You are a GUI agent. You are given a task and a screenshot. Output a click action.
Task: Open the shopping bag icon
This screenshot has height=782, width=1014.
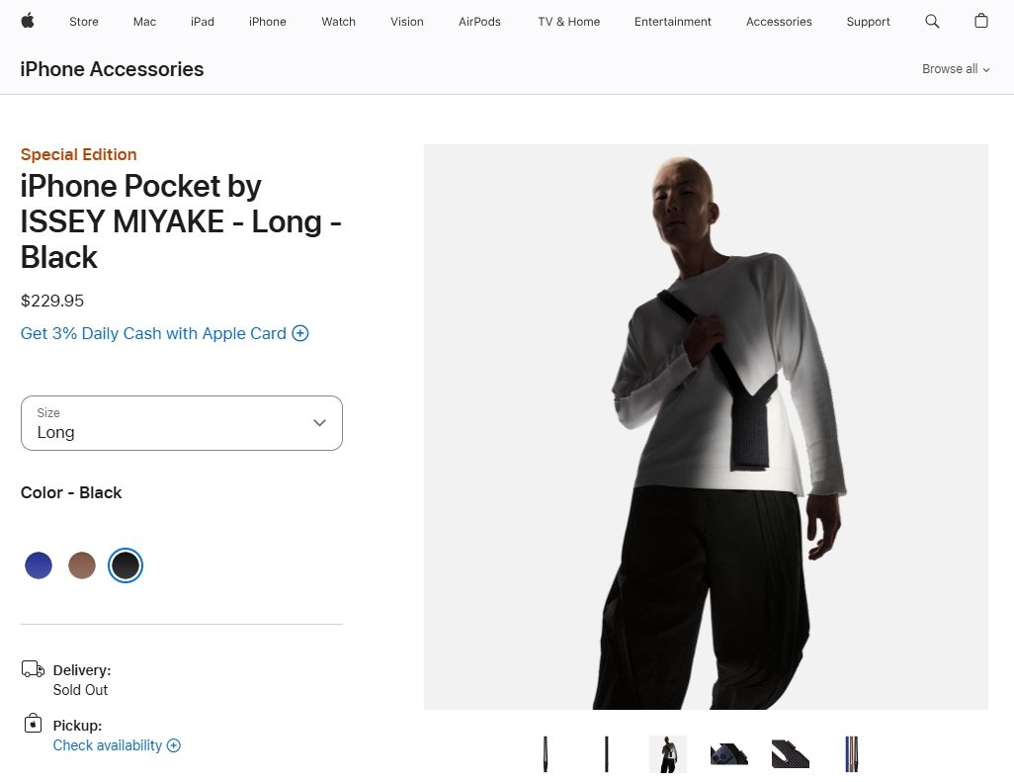point(981,21)
